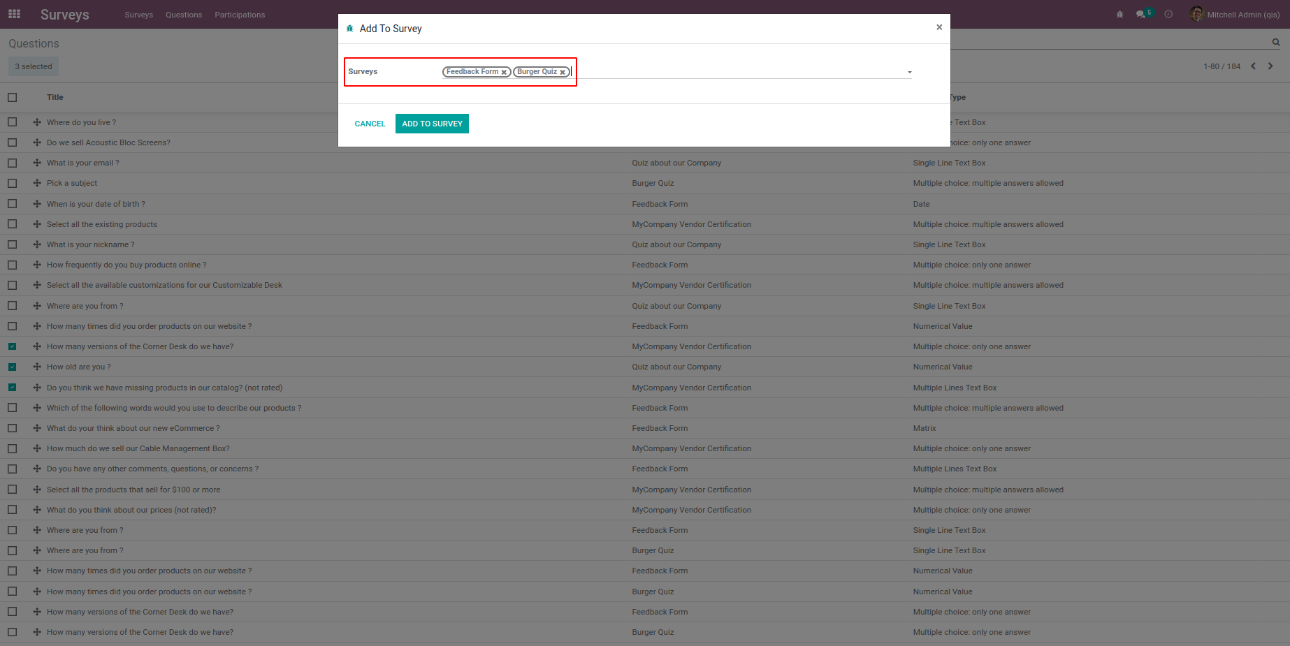Click Mitchell Admin's avatar picture
This screenshot has width=1290, height=646.
[1197, 14]
